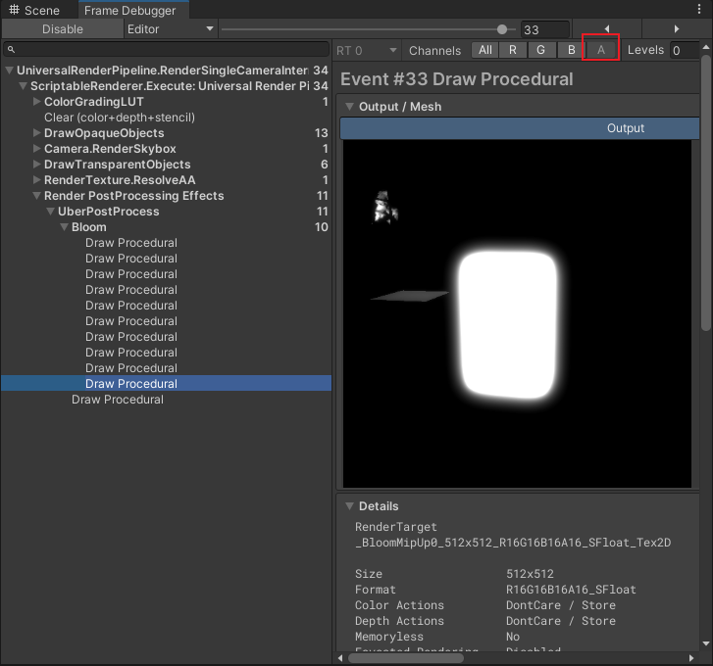Click the frame event slider handle

[502, 29]
